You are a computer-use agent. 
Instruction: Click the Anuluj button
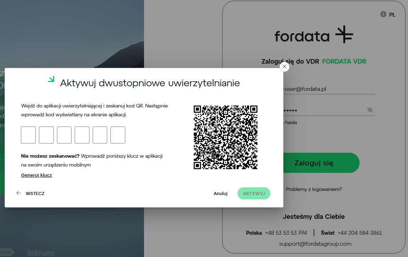point(220,194)
